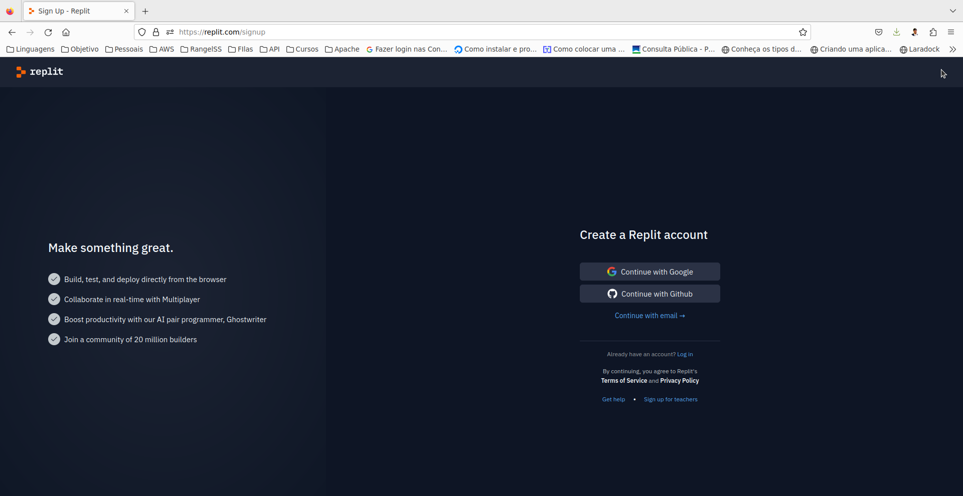Expand the list all tabs chevron
The height and width of the screenshot is (496, 963).
tap(953, 11)
